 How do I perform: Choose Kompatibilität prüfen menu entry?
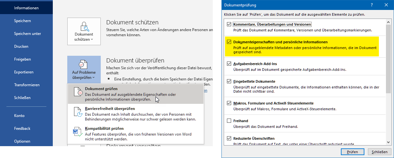136,134
